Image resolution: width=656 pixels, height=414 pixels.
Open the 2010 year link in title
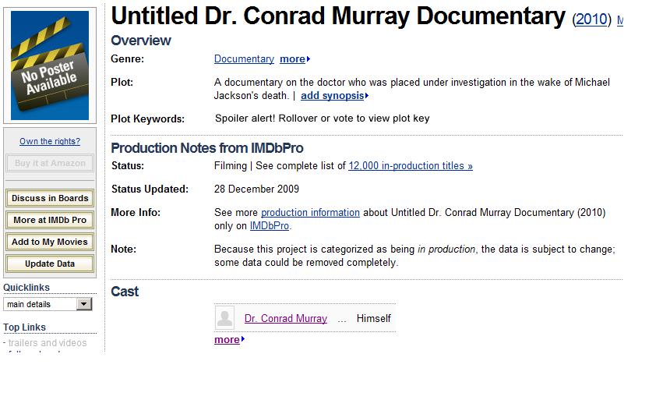pos(591,19)
